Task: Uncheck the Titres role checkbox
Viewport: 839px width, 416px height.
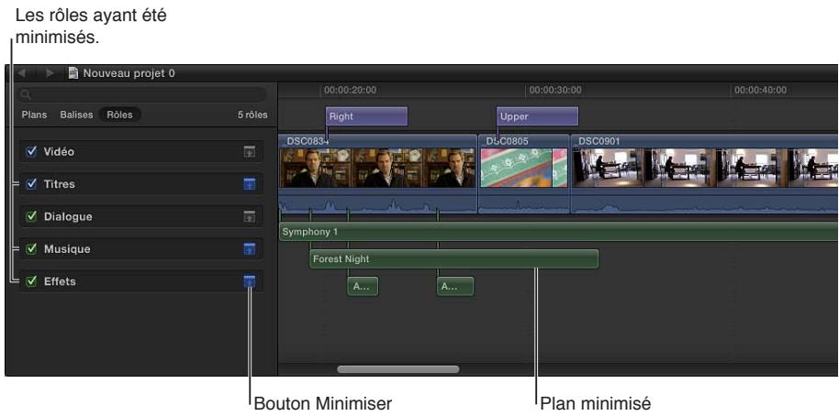Action: [31, 184]
